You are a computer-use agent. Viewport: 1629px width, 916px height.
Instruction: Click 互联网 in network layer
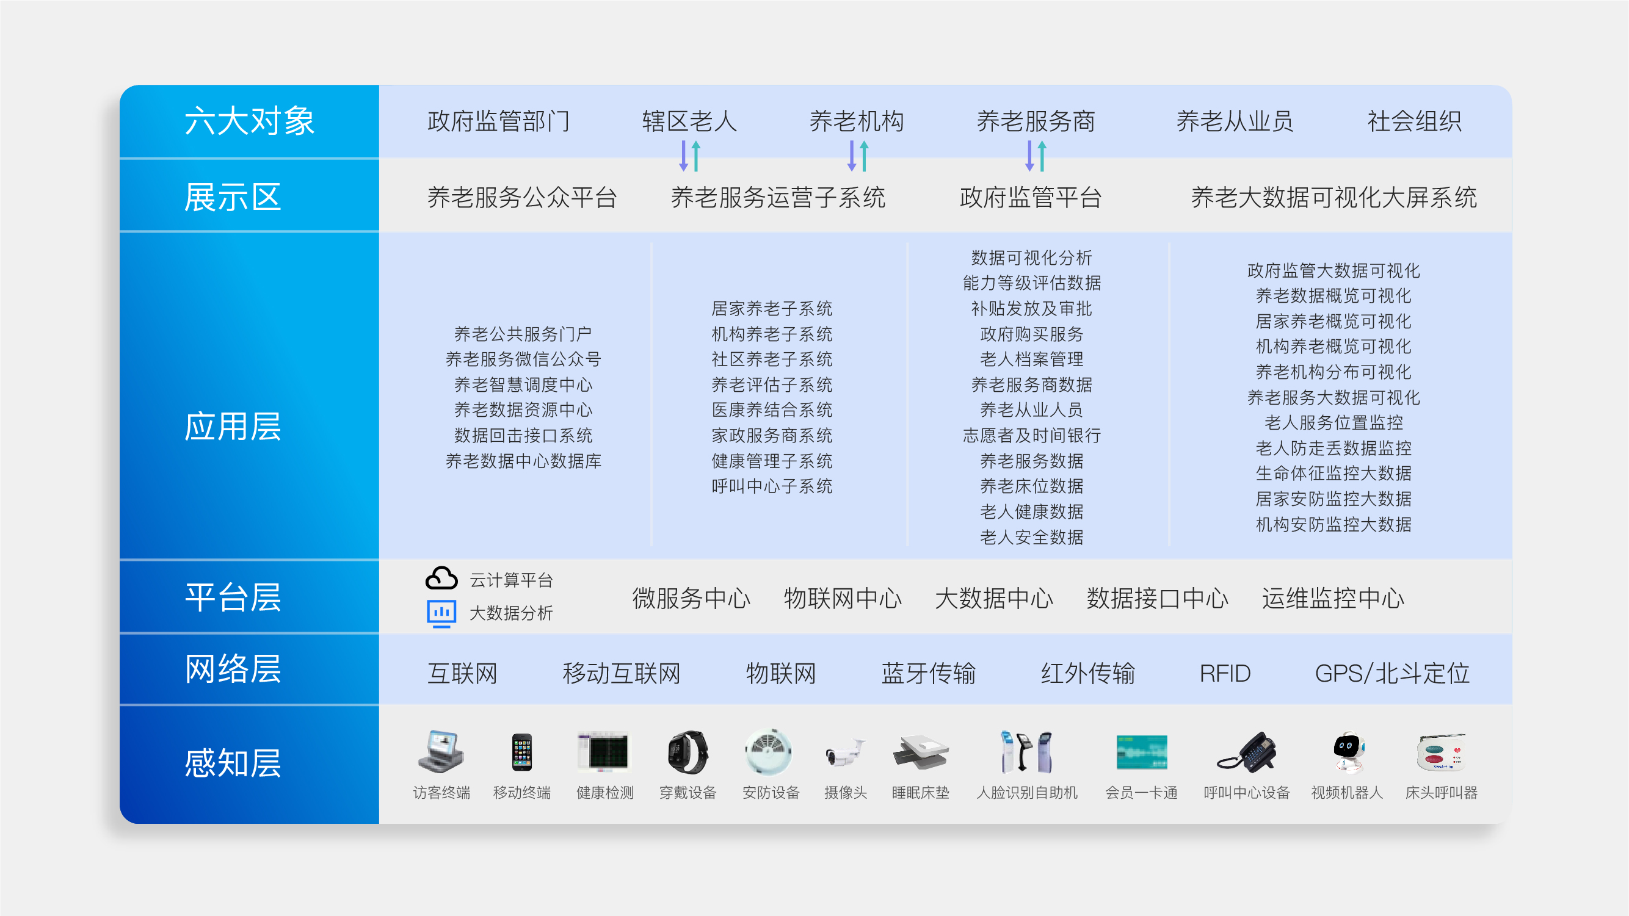point(462,673)
